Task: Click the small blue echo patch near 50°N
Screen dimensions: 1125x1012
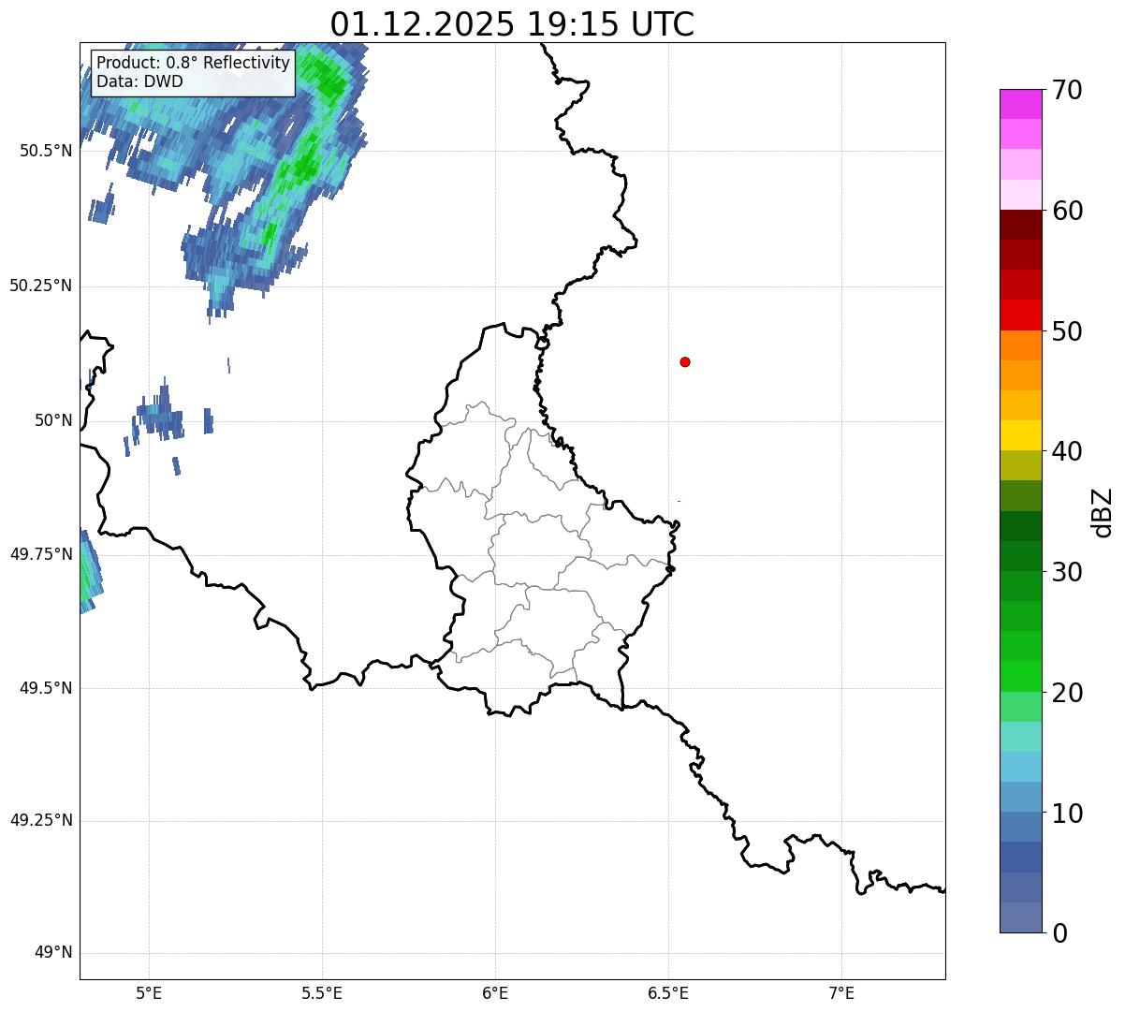Action: (159, 417)
